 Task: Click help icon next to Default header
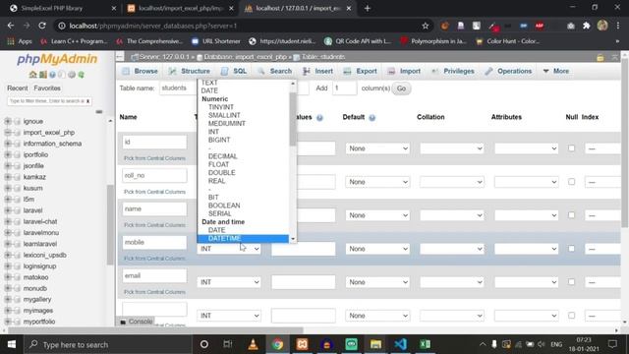pos(372,118)
